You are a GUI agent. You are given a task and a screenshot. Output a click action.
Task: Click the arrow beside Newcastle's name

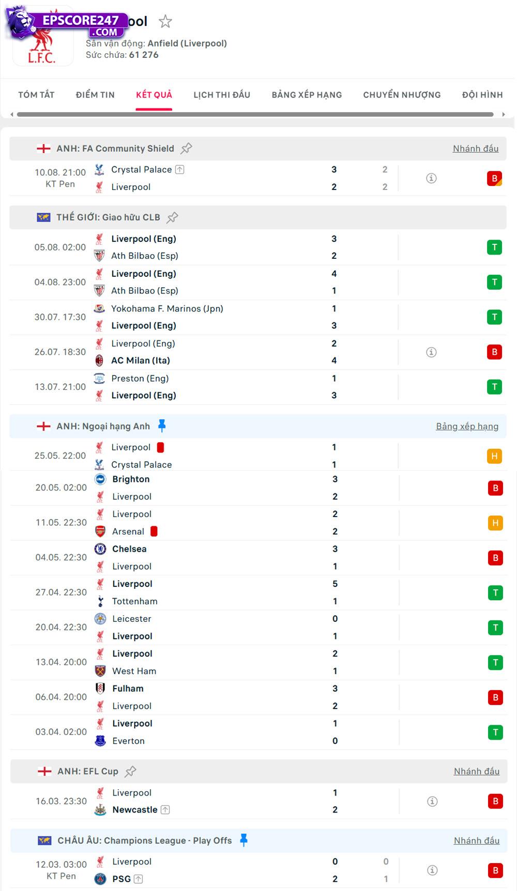(165, 810)
